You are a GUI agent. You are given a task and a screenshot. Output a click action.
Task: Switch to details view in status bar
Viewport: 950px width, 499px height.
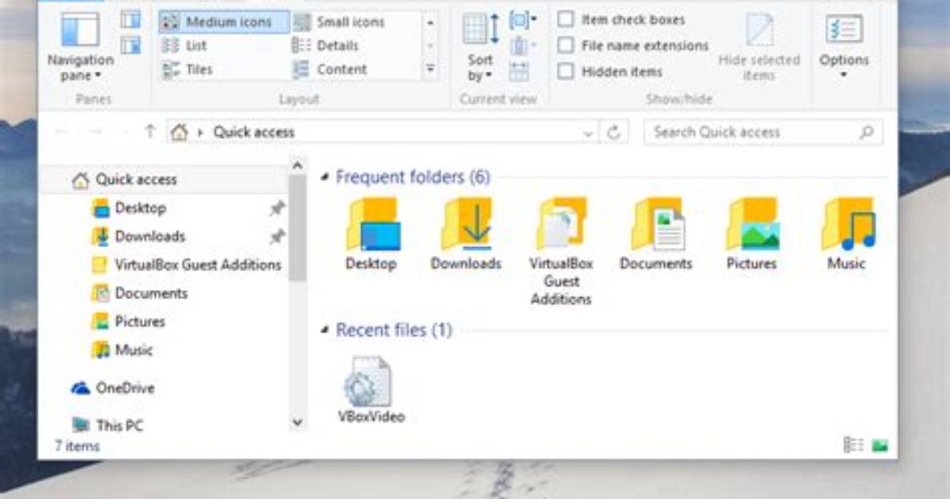coord(854,446)
